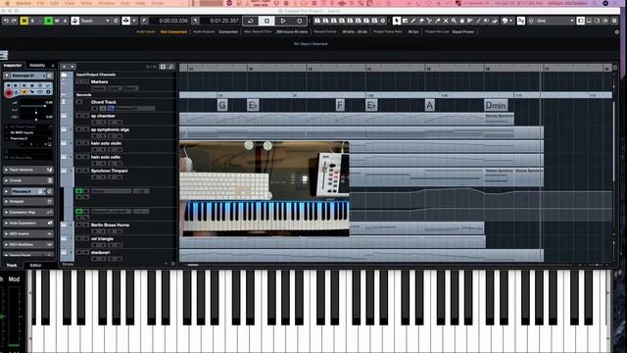Click the left locator position icon
Screen dimensions: 627x353
pyautogui.click(x=144, y=21)
